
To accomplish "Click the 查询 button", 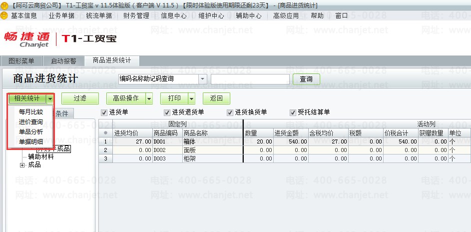I will pyautogui.click(x=306, y=79).
